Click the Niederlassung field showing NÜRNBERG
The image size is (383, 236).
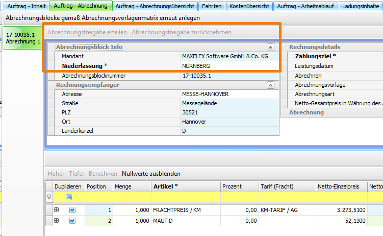tap(228, 66)
